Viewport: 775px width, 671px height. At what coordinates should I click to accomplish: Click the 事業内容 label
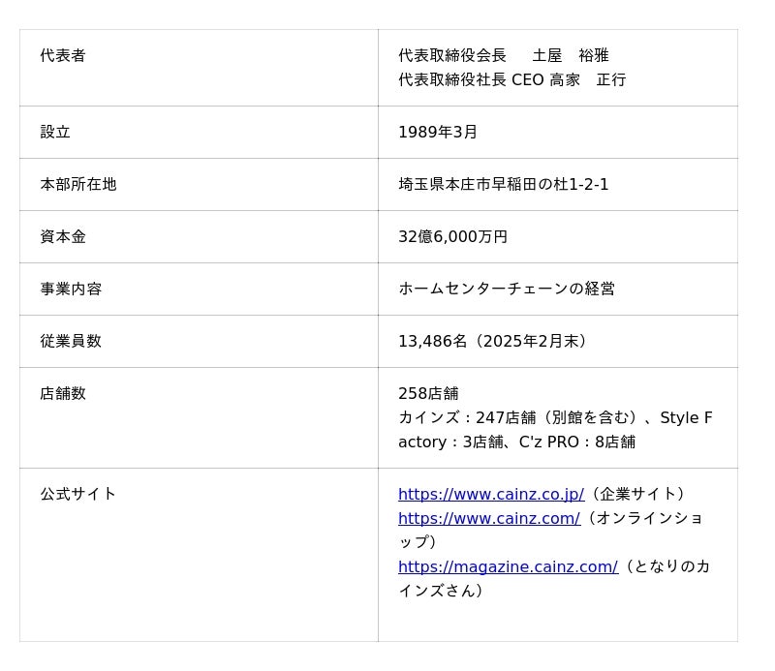click(x=71, y=289)
